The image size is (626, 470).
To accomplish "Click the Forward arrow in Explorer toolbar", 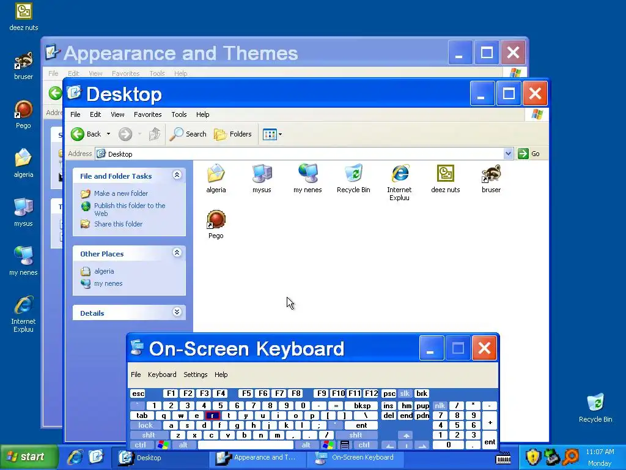I will click(125, 134).
